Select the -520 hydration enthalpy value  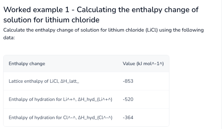128,99
